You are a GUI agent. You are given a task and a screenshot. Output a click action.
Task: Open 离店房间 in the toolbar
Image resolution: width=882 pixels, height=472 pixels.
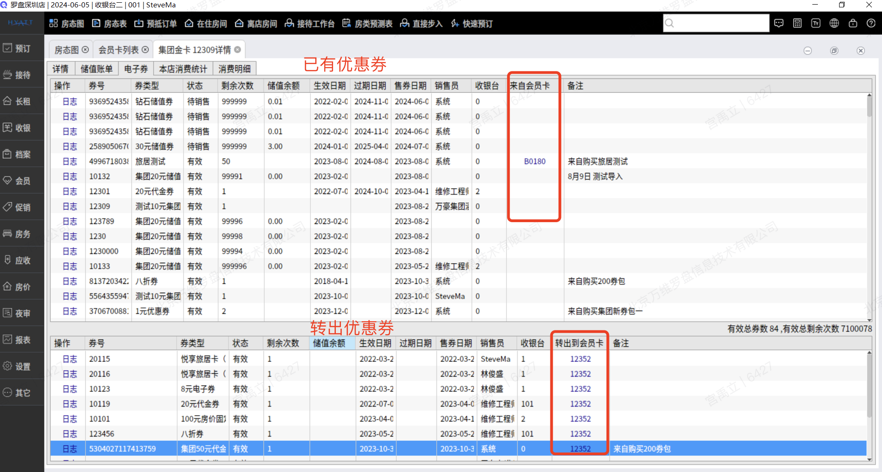256,24
